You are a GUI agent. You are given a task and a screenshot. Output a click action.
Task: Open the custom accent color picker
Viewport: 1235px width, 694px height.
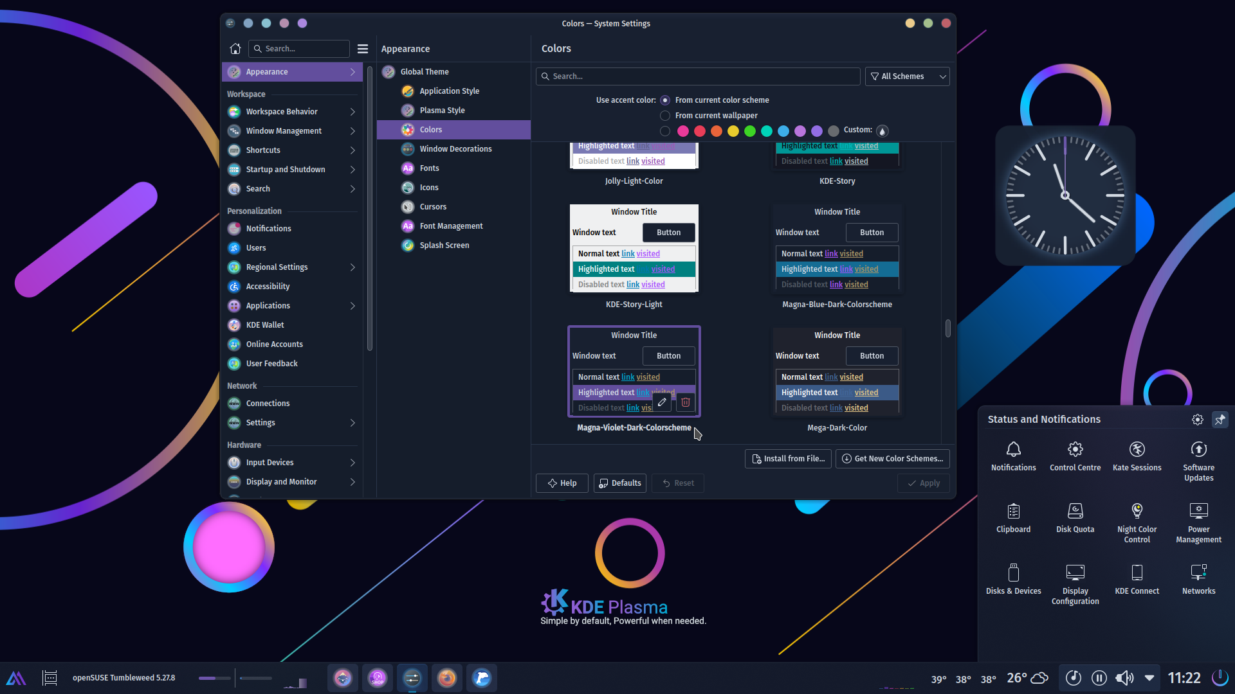[x=883, y=131]
